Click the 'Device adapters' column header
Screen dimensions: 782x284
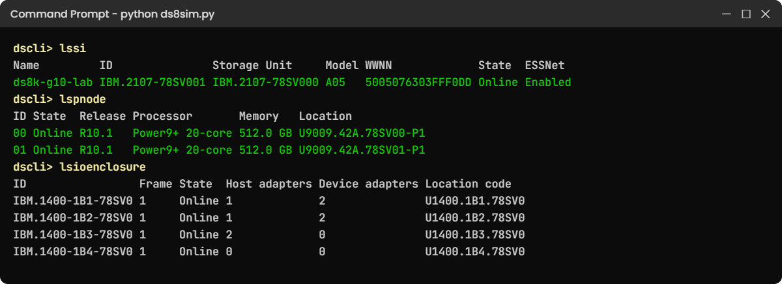(369, 184)
